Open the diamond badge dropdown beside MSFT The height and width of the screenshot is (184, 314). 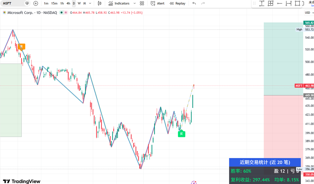coord(27,3)
